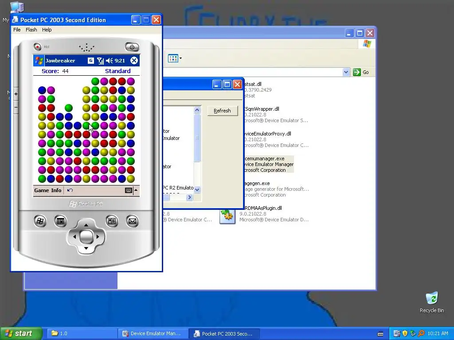Click the device side minus button

[x=16, y=107]
